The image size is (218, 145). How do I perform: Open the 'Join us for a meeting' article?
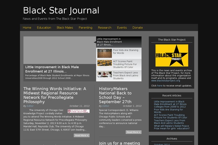120,143
